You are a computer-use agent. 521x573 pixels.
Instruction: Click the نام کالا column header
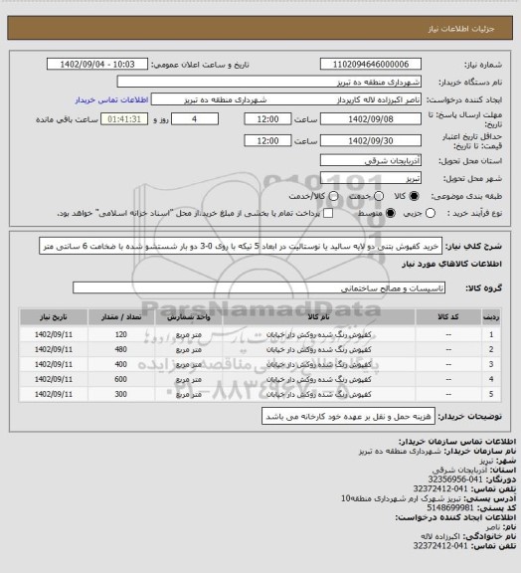(318, 317)
